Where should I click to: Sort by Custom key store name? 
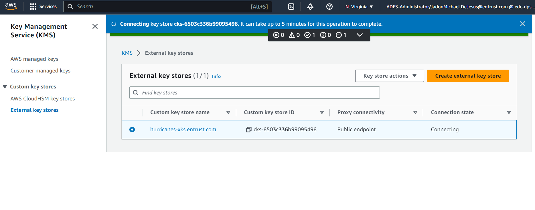tap(228, 112)
